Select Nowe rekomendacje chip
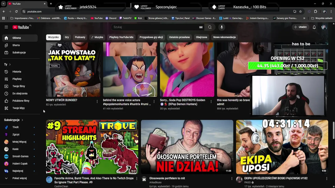Screen dimensions: 335x188 pos(225,37)
